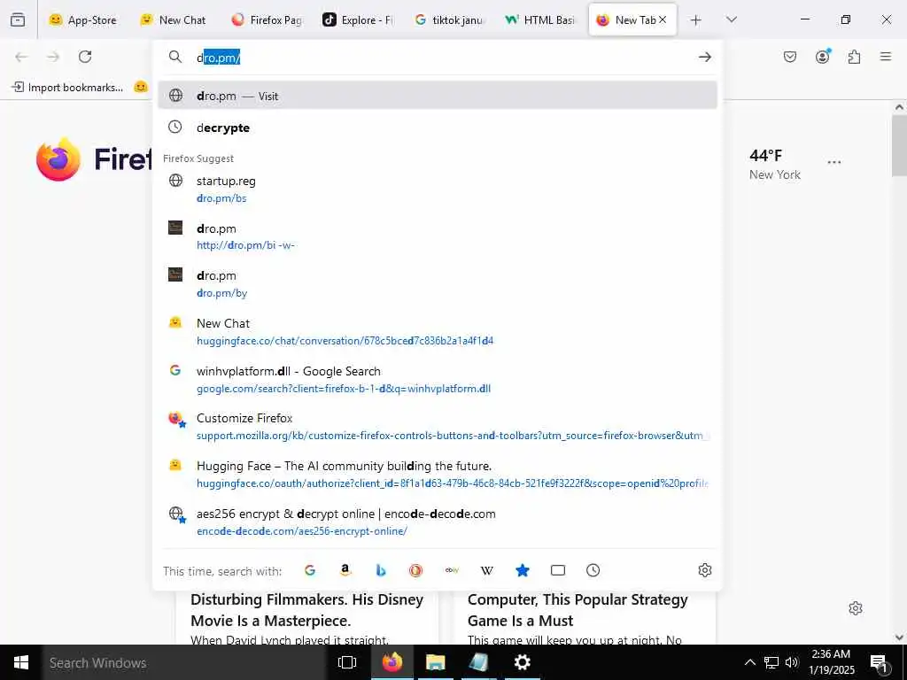This screenshot has height=680, width=907.
Task: Search bookmarks using star icon
Action: 523,571
